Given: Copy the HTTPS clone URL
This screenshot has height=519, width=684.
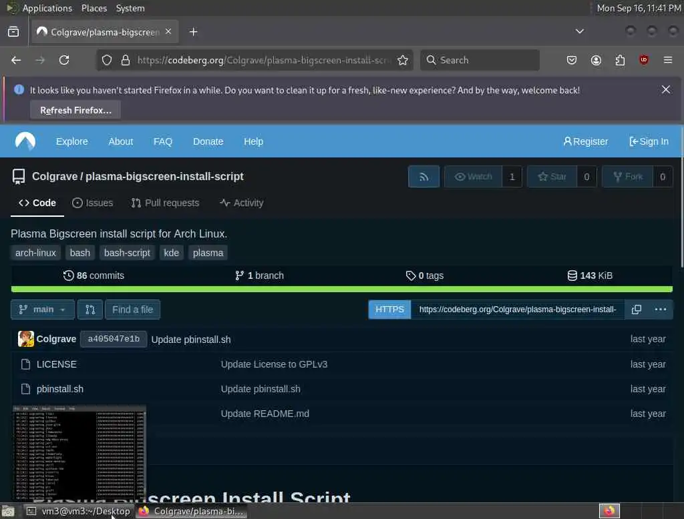Looking at the screenshot, I should (x=637, y=310).
